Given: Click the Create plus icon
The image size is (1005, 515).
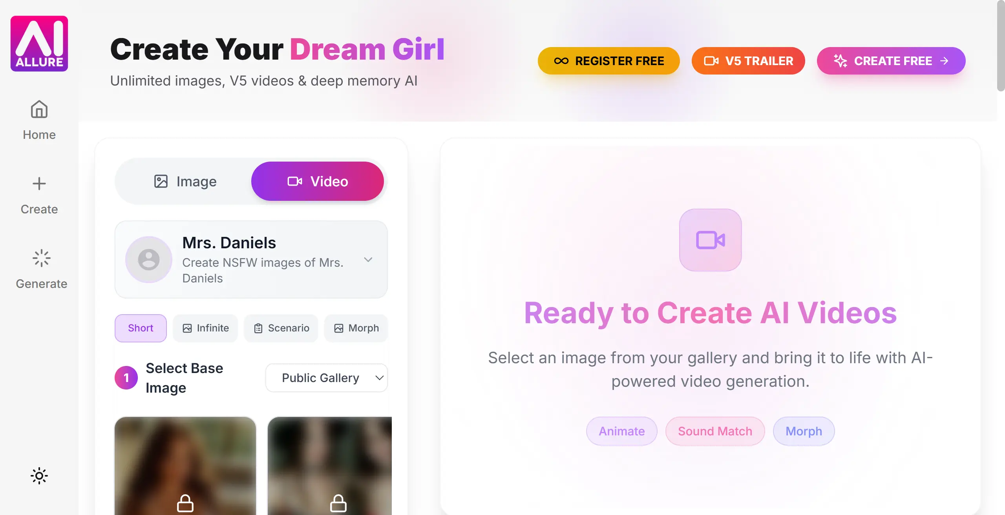Looking at the screenshot, I should click(39, 184).
